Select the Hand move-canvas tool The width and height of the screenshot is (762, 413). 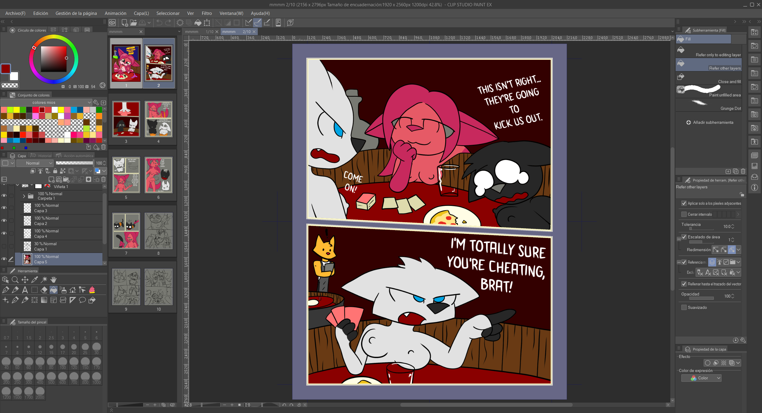[x=54, y=280]
